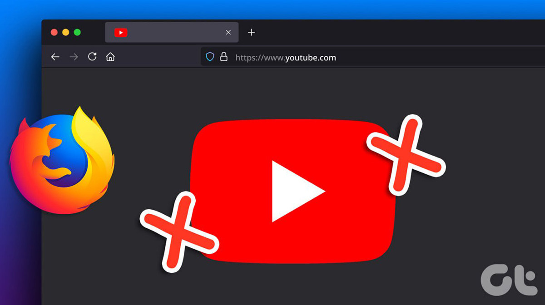
Task: Open tracking protection shield icon
Action: [210, 57]
